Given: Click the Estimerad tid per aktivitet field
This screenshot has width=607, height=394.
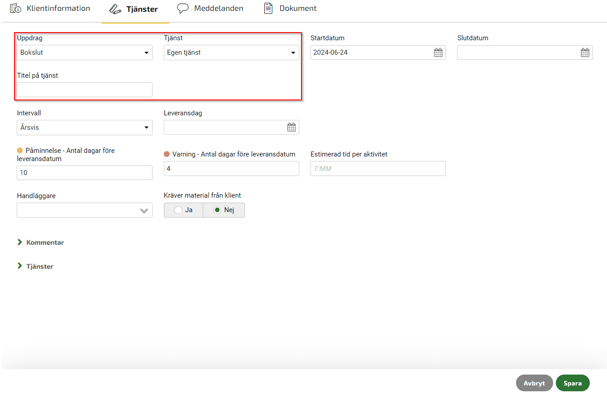Looking at the screenshot, I should click(378, 169).
